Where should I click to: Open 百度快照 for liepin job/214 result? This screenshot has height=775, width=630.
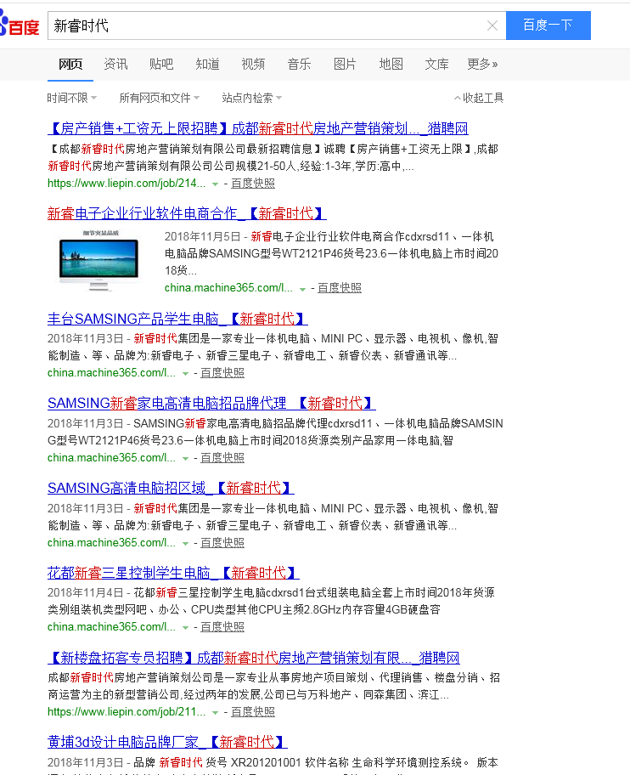click(253, 184)
